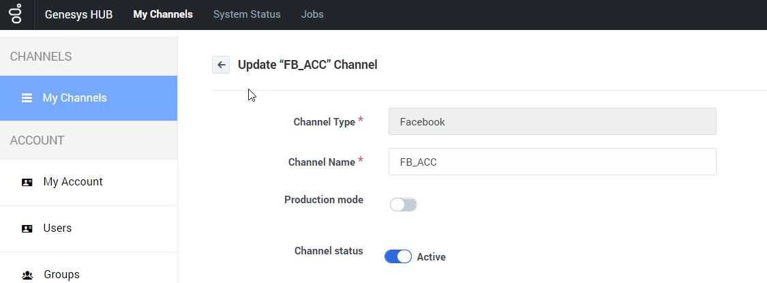The height and width of the screenshot is (283, 767).
Task: Switch to the Jobs tab
Action: [312, 14]
